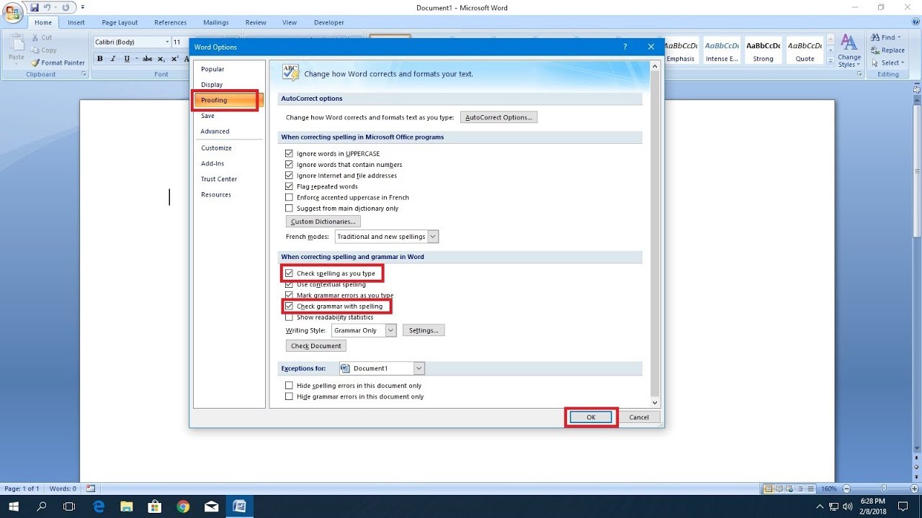Viewport: 922px width, 518px height.
Task: Open the Writing Style dropdown
Action: click(x=390, y=330)
